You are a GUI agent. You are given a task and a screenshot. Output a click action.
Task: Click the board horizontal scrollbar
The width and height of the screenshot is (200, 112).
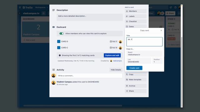coord(73,105)
